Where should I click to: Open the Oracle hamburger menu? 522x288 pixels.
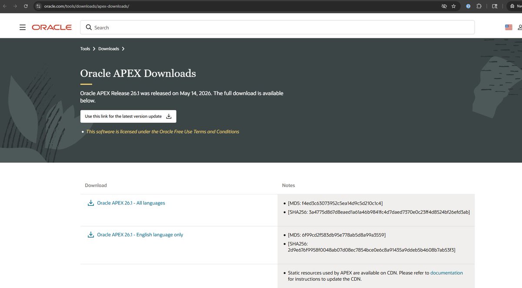point(23,27)
